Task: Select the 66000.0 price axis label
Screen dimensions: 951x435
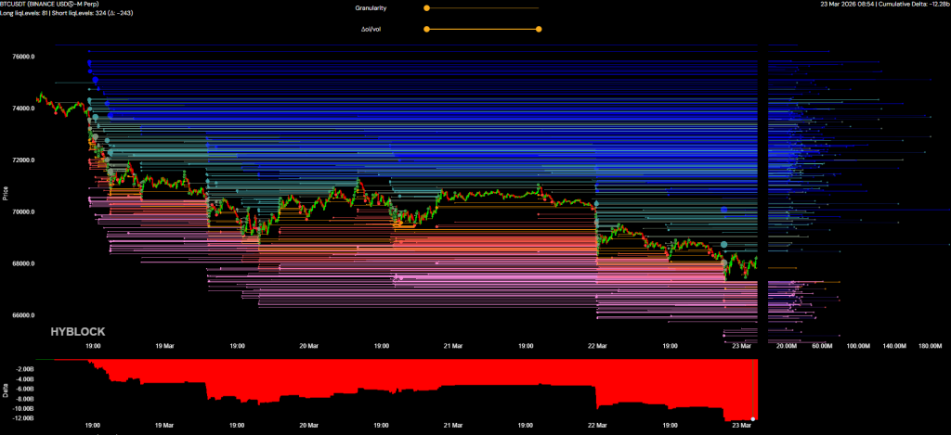Action: coord(22,315)
